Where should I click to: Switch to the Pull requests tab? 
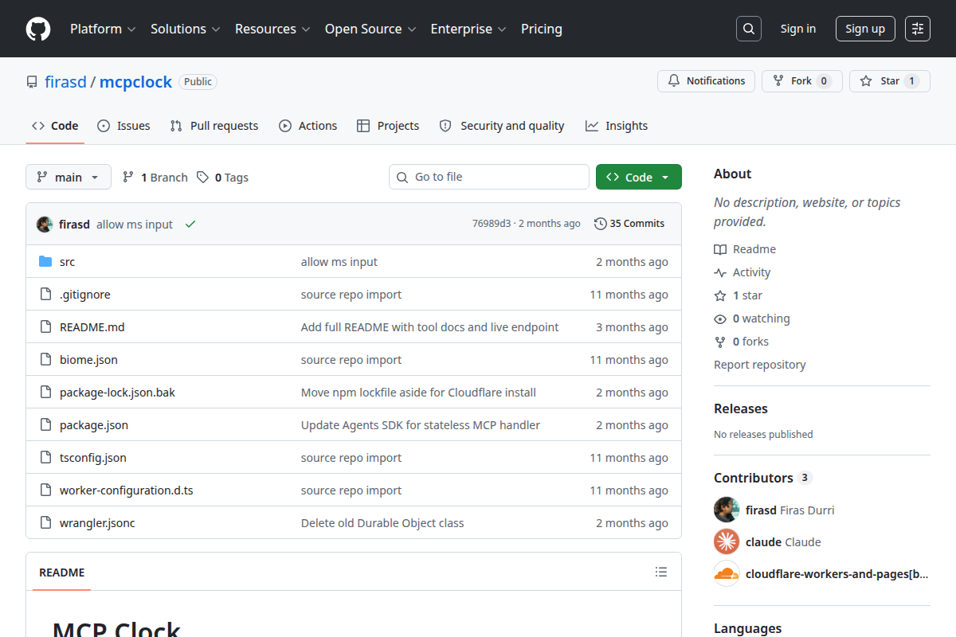[214, 126]
